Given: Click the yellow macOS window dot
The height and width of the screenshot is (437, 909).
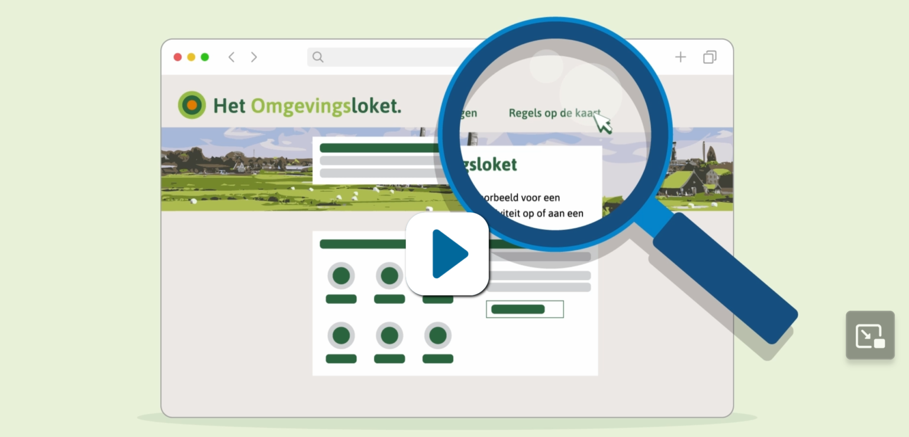Looking at the screenshot, I should [x=191, y=57].
